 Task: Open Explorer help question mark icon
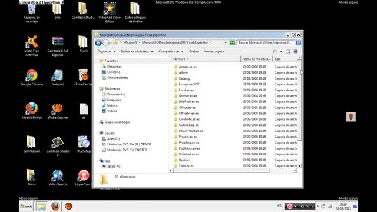click(296, 51)
